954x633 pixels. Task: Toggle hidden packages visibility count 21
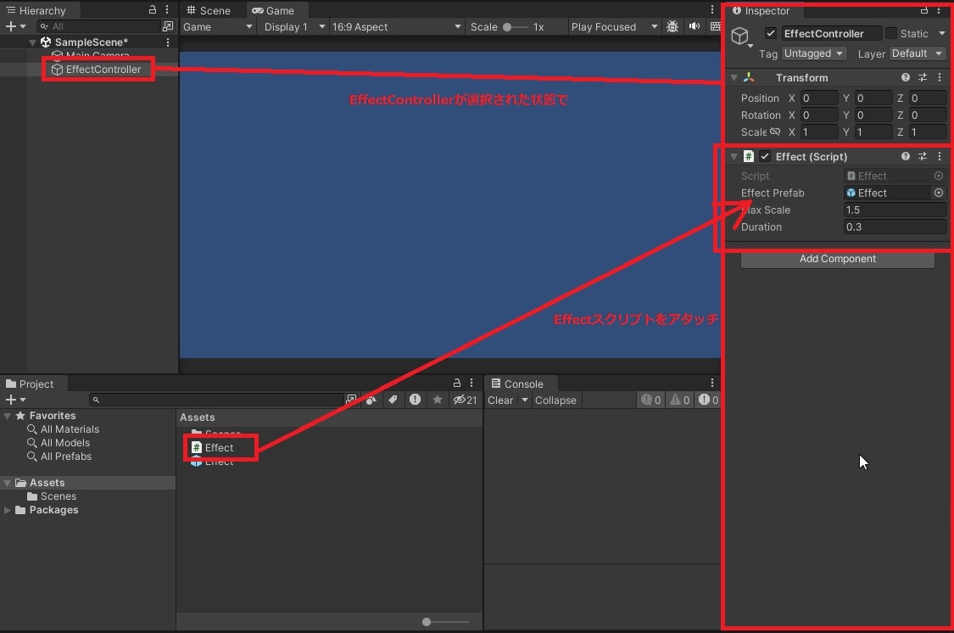(465, 400)
